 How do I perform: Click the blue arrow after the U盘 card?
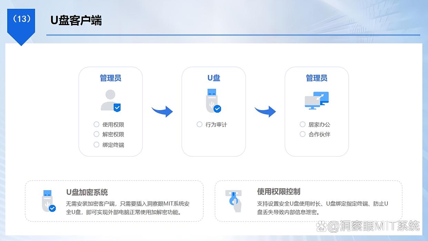click(265, 111)
